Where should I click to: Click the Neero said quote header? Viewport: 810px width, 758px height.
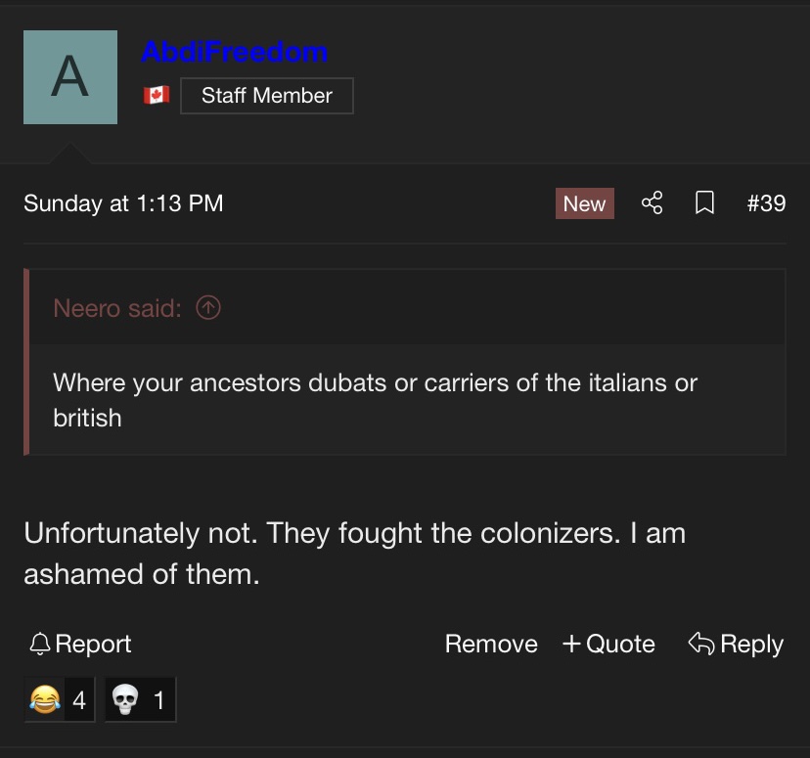click(x=117, y=308)
